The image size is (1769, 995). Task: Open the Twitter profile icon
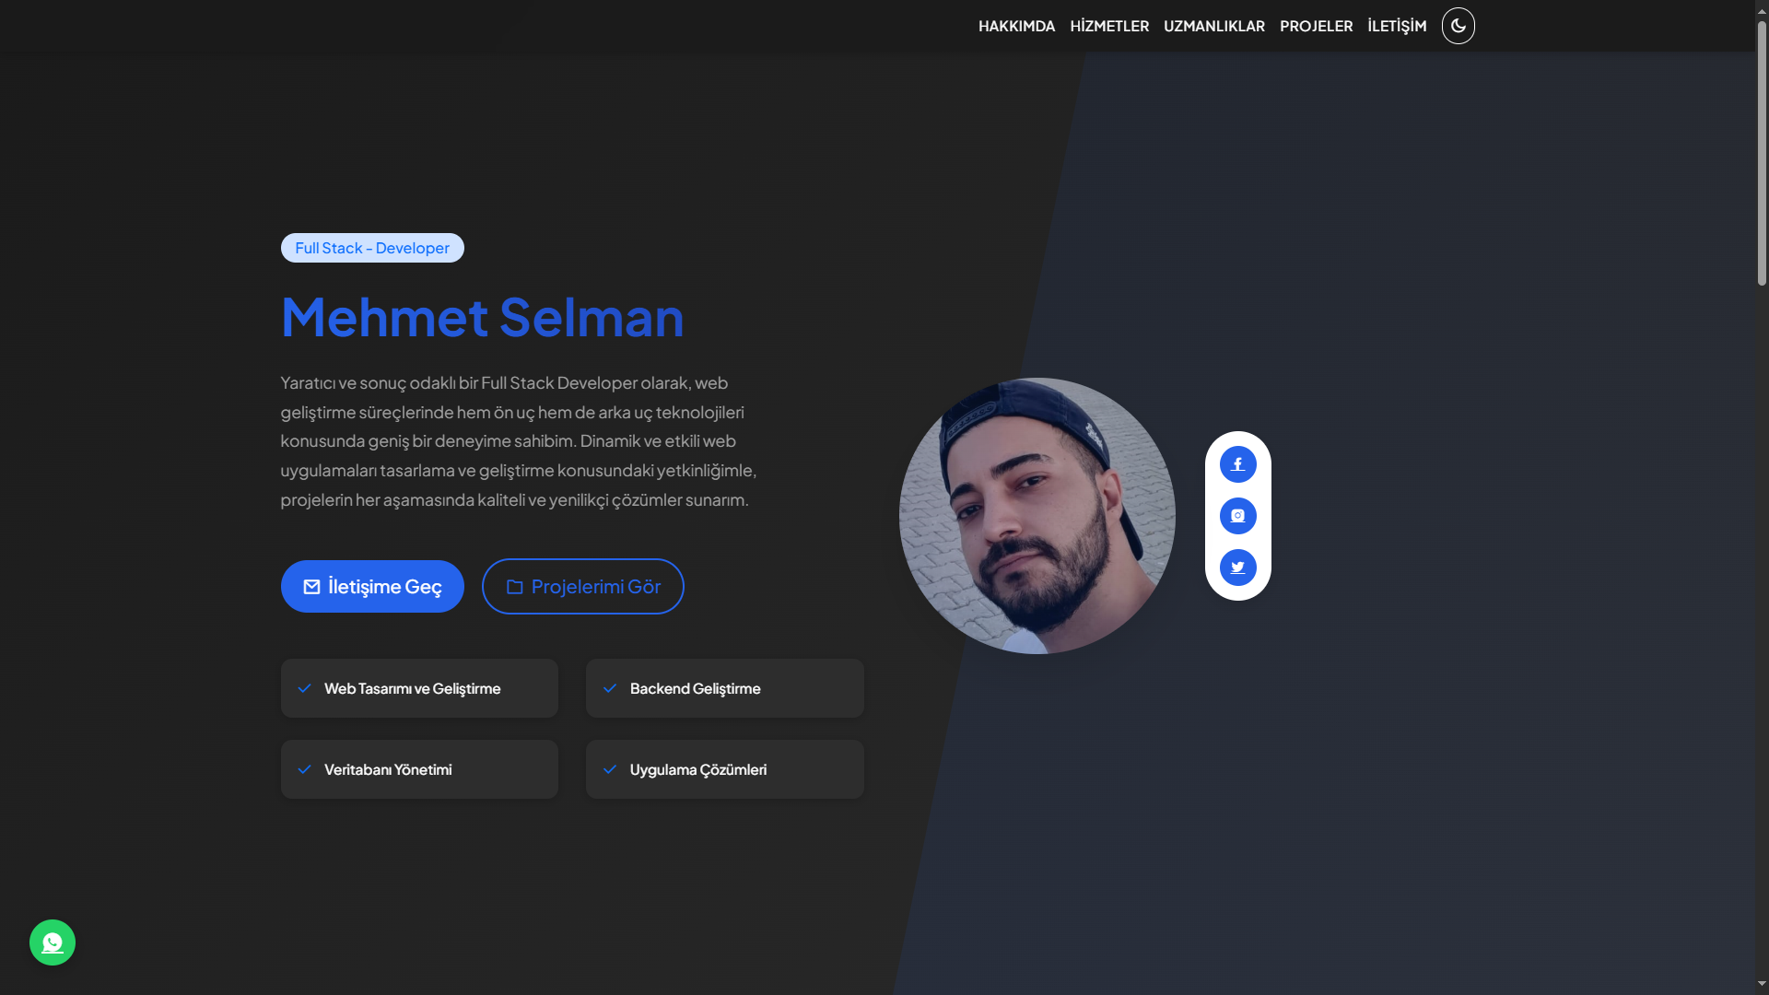[x=1238, y=568]
